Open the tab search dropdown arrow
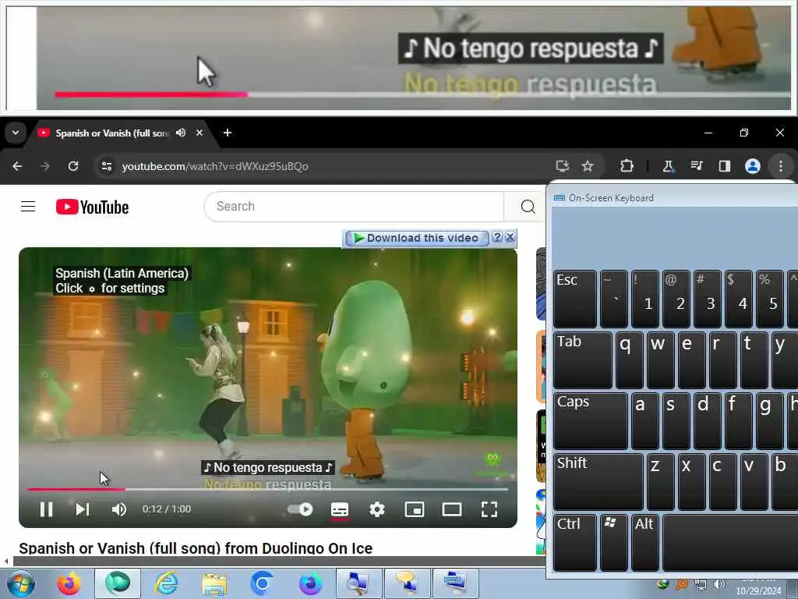Image resolution: width=798 pixels, height=599 pixels. 16,133
